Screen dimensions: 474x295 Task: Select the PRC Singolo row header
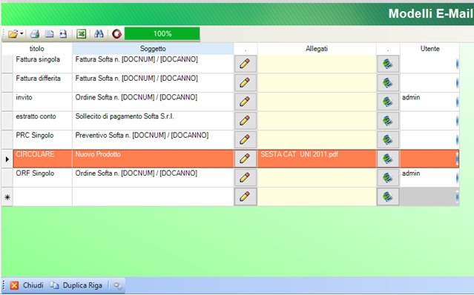coord(7,140)
